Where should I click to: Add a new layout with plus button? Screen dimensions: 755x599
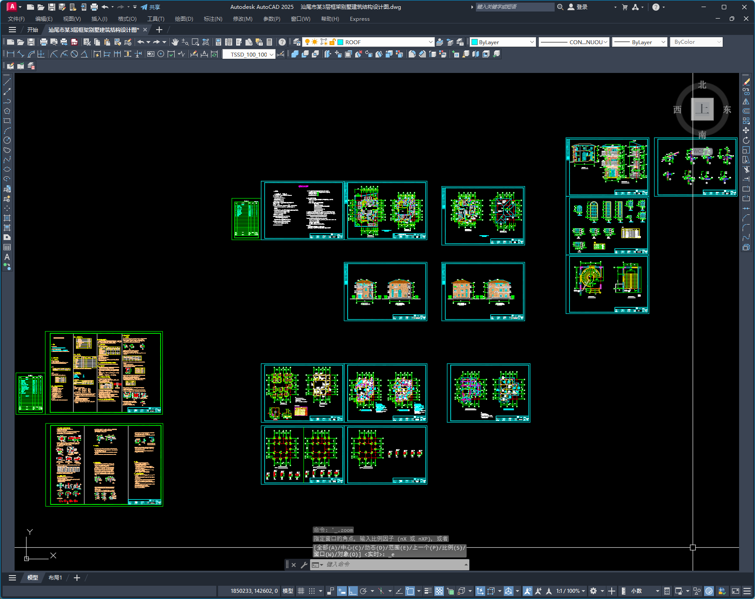pyautogui.click(x=77, y=578)
